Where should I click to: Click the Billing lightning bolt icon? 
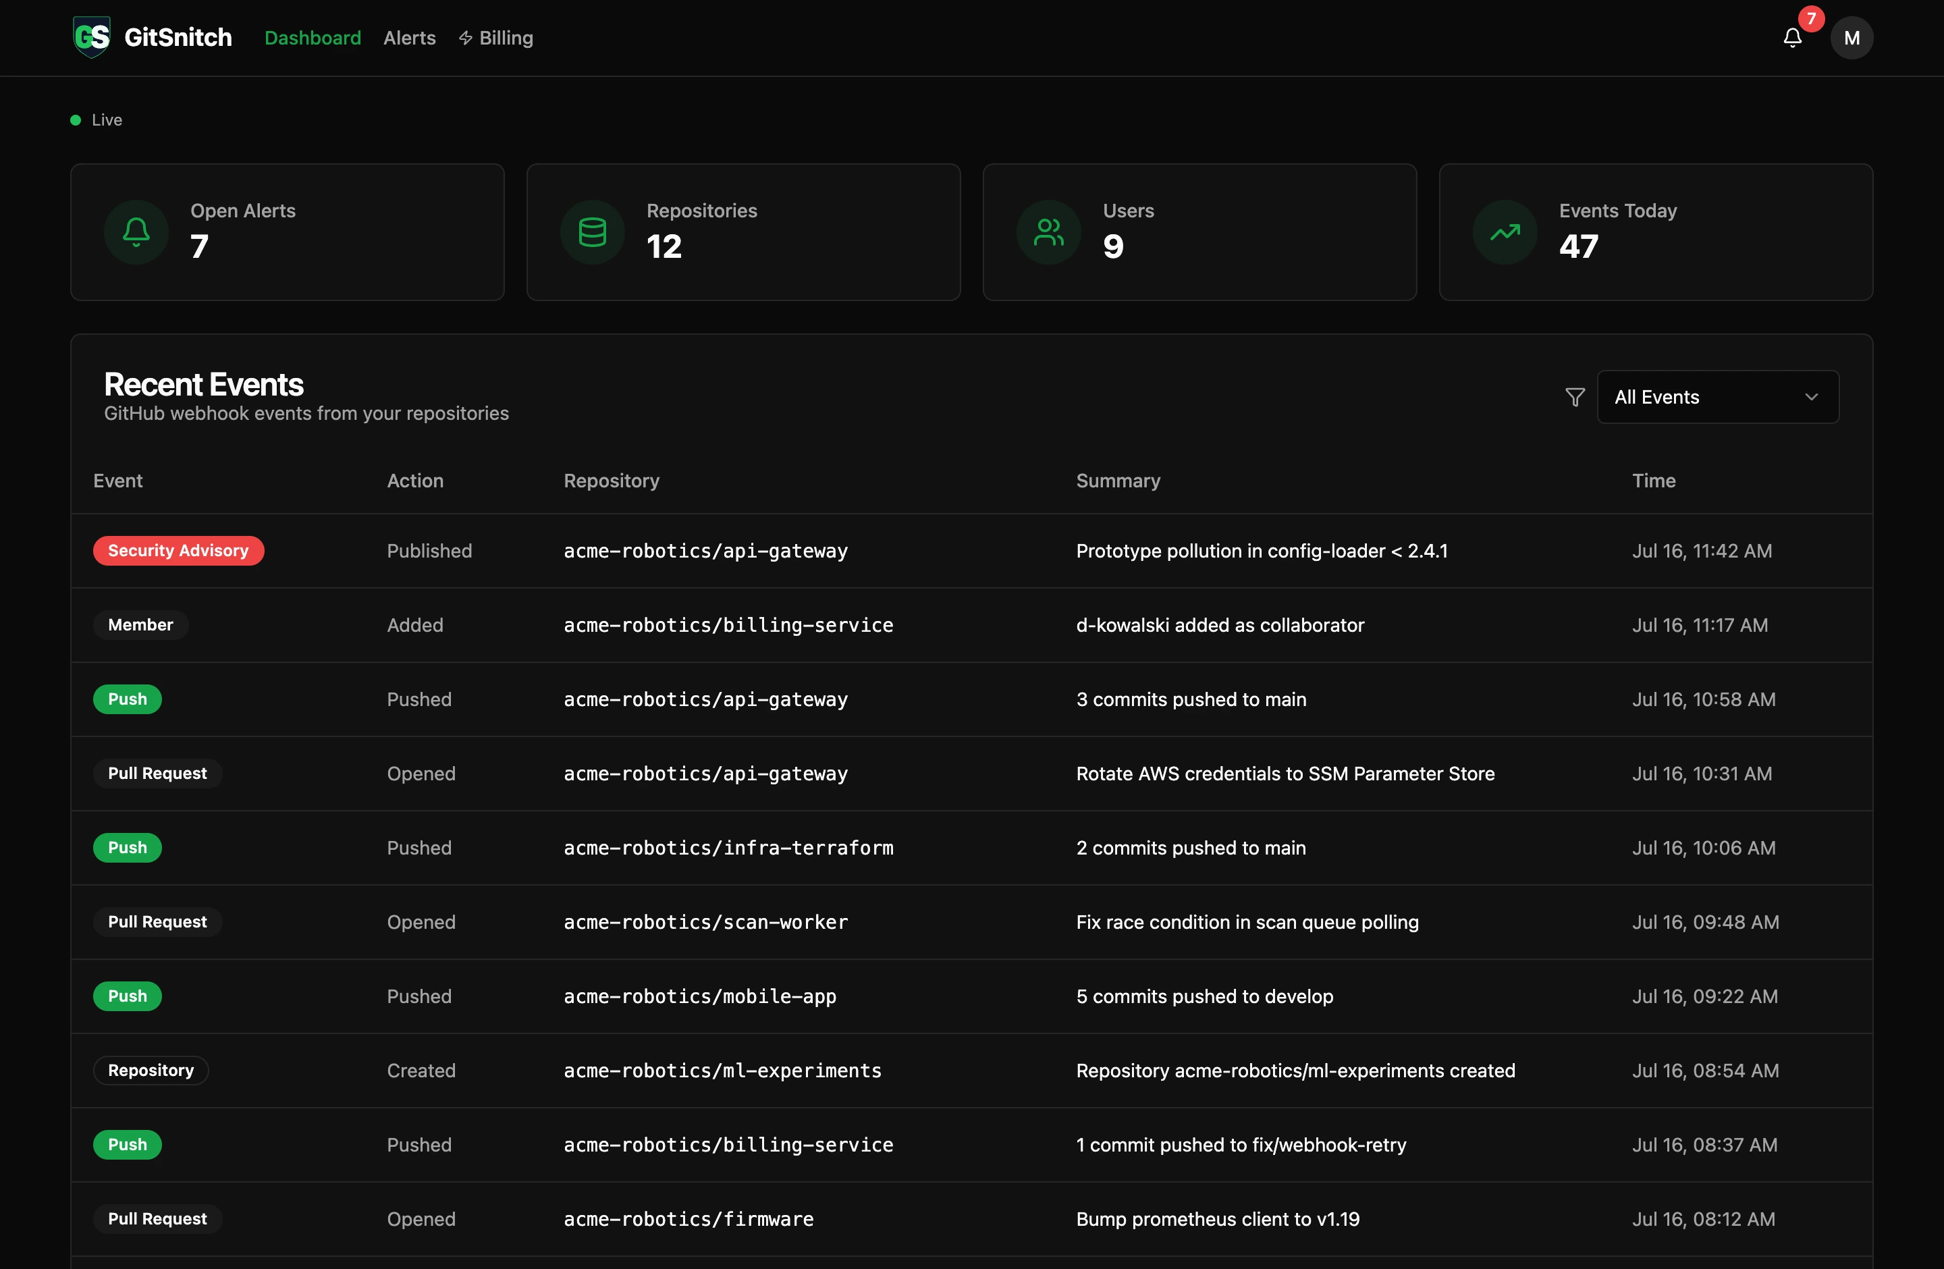[466, 38]
